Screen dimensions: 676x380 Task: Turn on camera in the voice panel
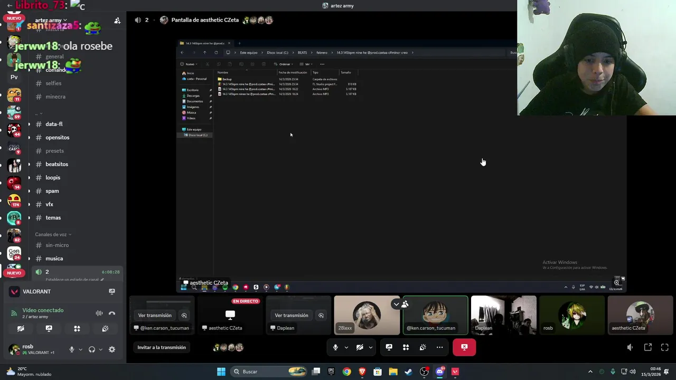[21, 328]
